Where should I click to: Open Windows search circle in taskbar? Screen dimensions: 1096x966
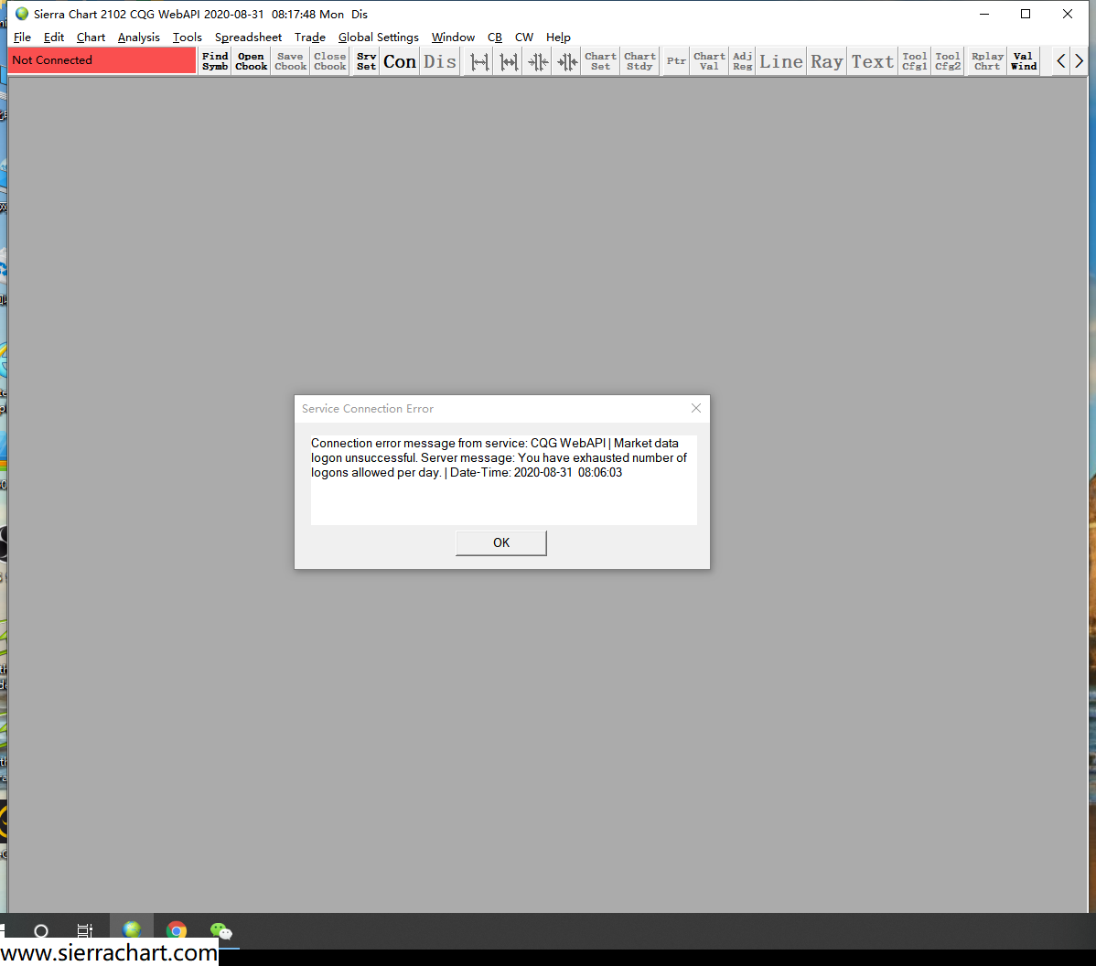click(41, 931)
